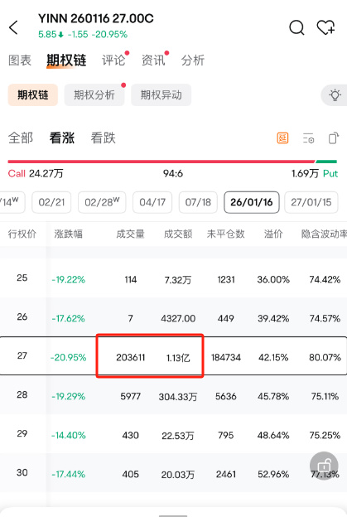Select the 期权链 main tab
This screenshot has height=517, width=347.
coord(66,60)
